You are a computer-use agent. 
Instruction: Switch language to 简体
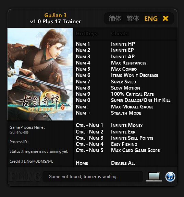coord(115,19)
